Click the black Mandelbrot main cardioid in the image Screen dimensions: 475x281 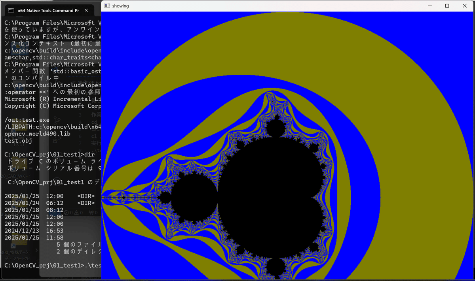pos(273,198)
